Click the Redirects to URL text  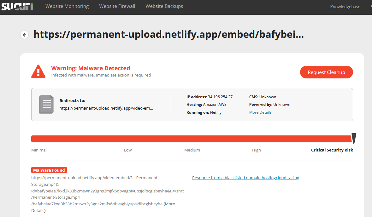pos(106,108)
